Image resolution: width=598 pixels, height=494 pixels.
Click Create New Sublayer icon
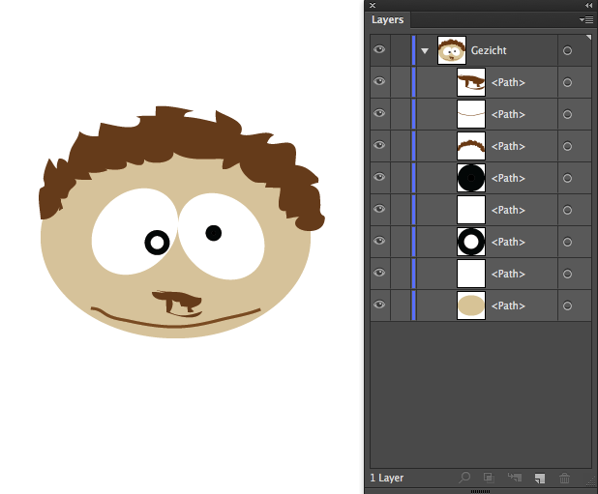tap(515, 478)
